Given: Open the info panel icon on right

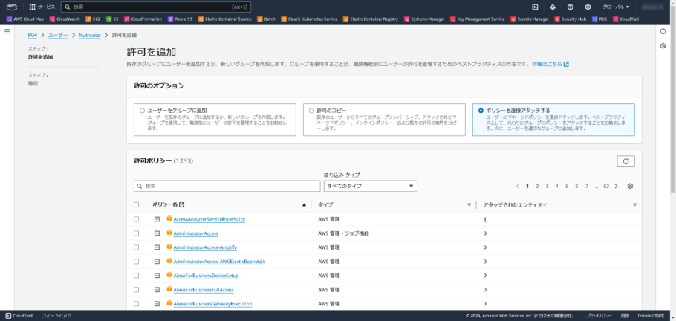Looking at the screenshot, I should pos(663,31).
